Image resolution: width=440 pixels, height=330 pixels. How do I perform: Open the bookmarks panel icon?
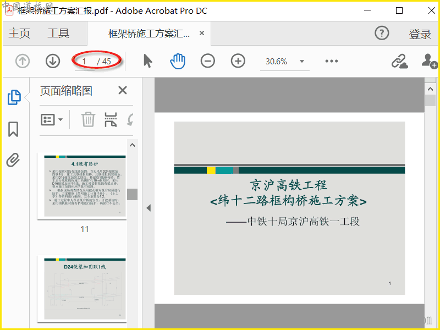point(13,129)
